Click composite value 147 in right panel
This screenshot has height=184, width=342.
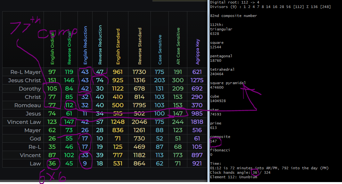click(x=214, y=141)
